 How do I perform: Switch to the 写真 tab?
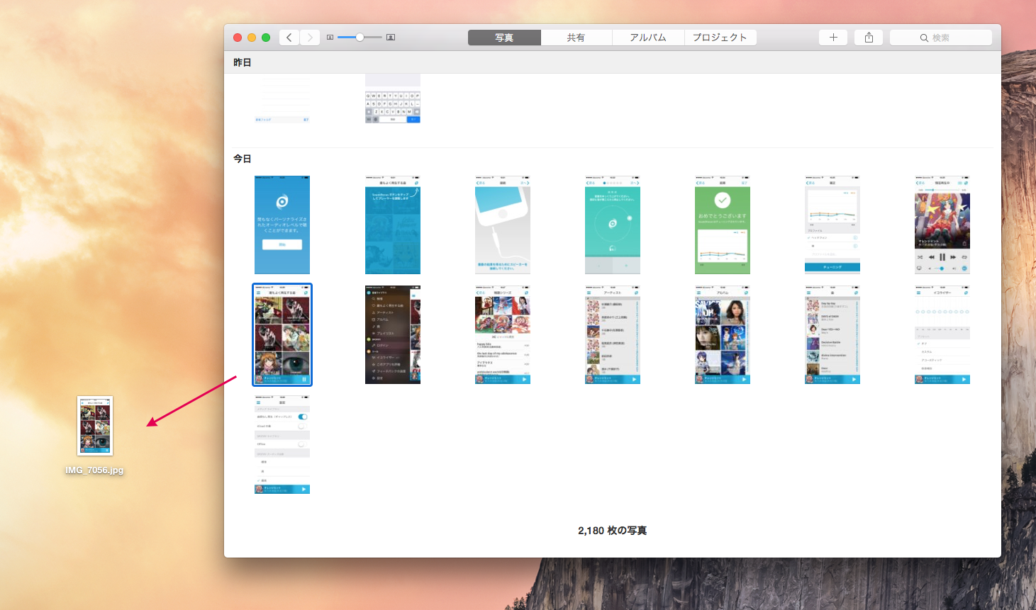point(504,38)
